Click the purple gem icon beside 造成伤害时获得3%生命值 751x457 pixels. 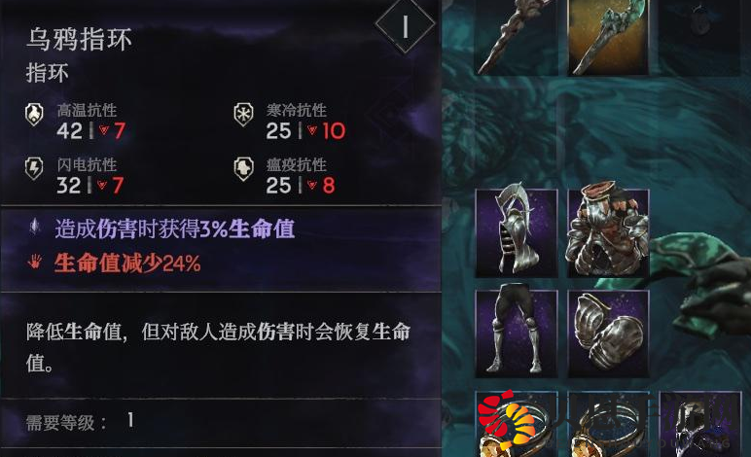pyautogui.click(x=34, y=227)
